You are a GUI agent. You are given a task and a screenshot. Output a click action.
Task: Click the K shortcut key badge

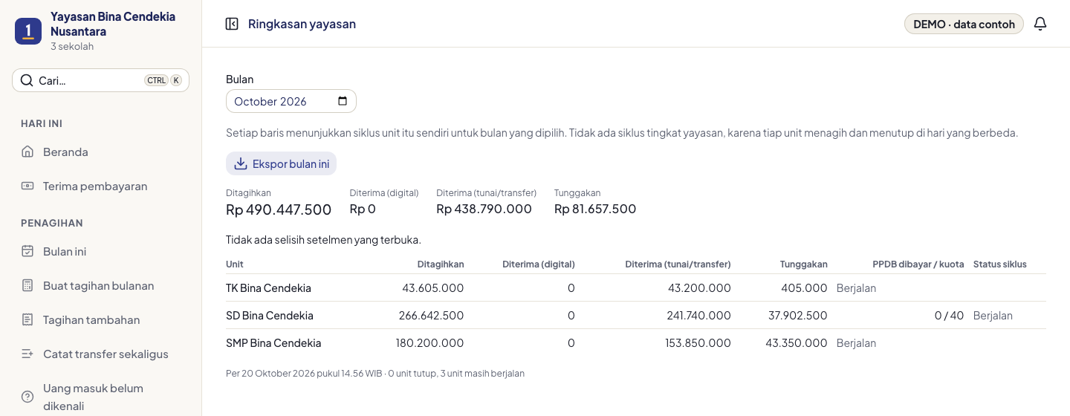pyautogui.click(x=176, y=80)
